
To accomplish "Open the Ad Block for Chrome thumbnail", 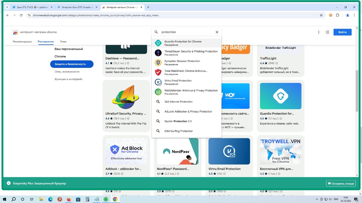I will pos(126,151).
